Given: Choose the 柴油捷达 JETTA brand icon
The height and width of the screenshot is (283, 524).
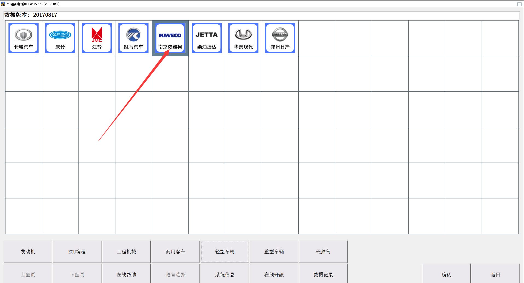Looking at the screenshot, I should click(x=207, y=38).
